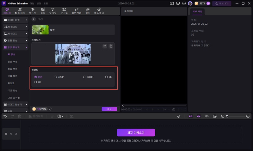Expand the 미디어 은행 dropdown
The image size is (253, 151).
(15, 20)
